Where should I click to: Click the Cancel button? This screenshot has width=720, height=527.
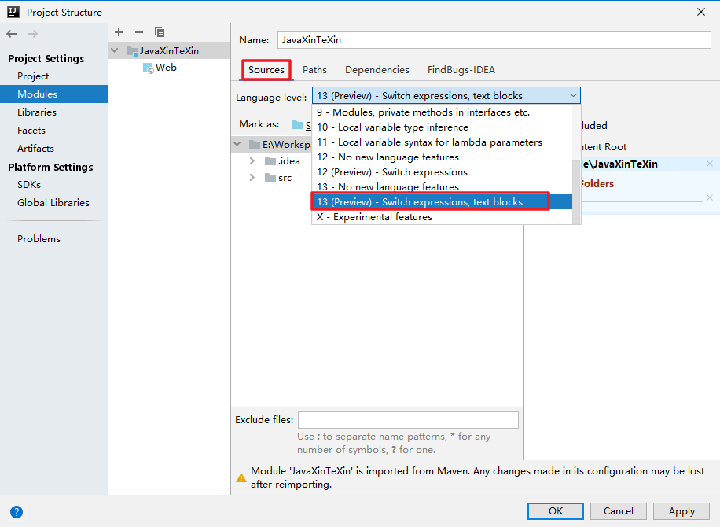618,511
